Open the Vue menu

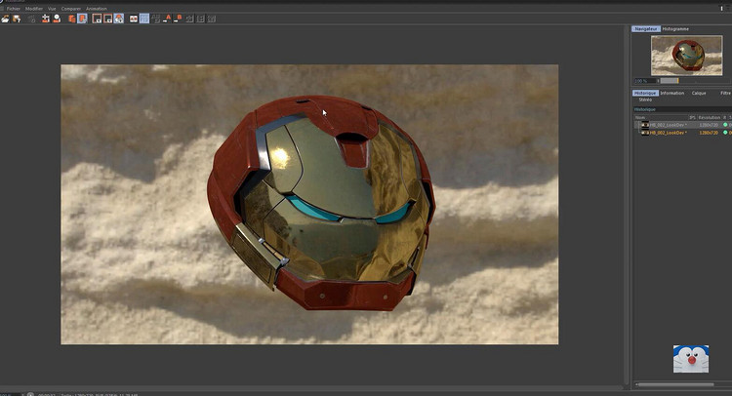pos(52,9)
